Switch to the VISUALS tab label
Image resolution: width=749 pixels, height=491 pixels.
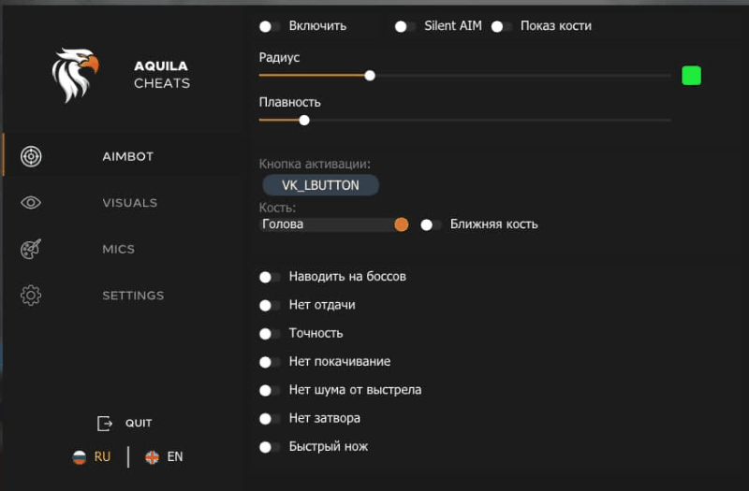pos(129,203)
